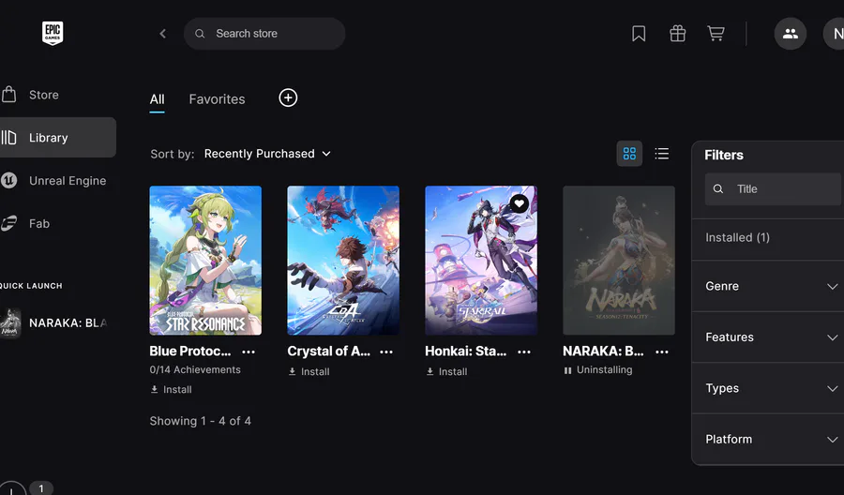The height and width of the screenshot is (495, 844).
Task: Switch to grid view
Action: [x=629, y=154]
